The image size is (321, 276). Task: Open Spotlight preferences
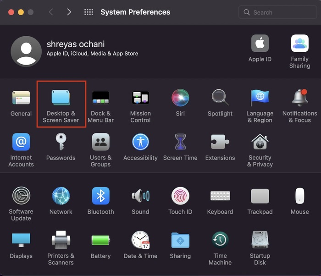pyautogui.click(x=220, y=98)
